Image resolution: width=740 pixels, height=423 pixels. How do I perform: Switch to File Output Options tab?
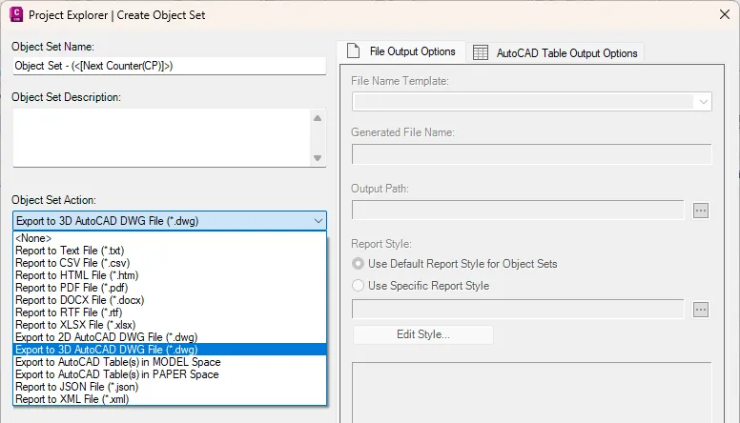pos(401,51)
